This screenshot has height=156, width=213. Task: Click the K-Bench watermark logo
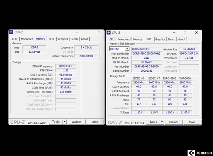[x=200, y=153]
